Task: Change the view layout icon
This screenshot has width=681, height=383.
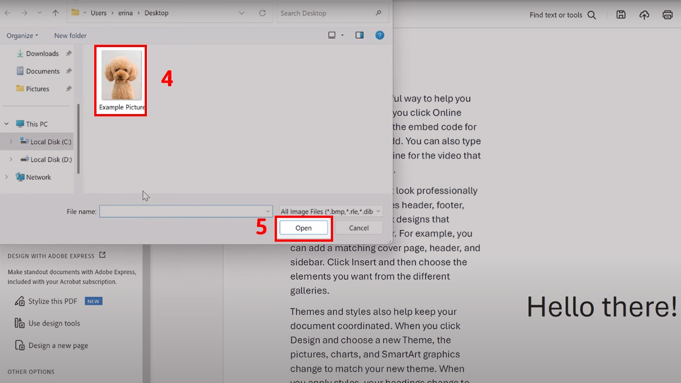Action: tap(332, 35)
